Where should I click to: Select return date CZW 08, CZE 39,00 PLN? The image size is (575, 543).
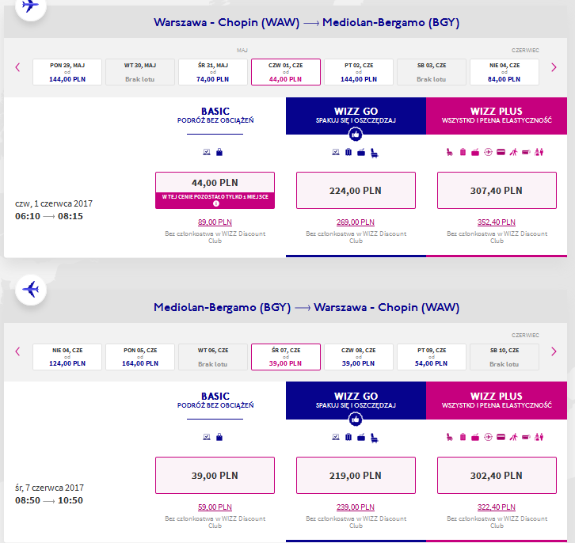tap(359, 357)
